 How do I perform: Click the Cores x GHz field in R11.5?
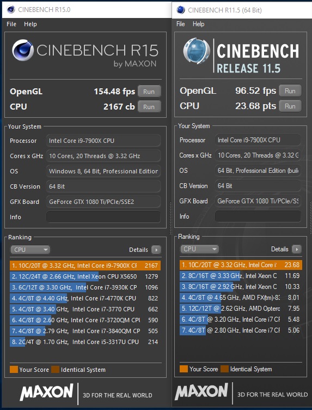click(x=258, y=155)
